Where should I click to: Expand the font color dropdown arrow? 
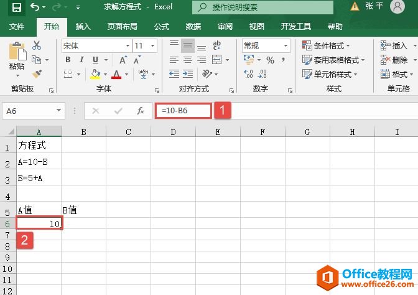[127, 74]
